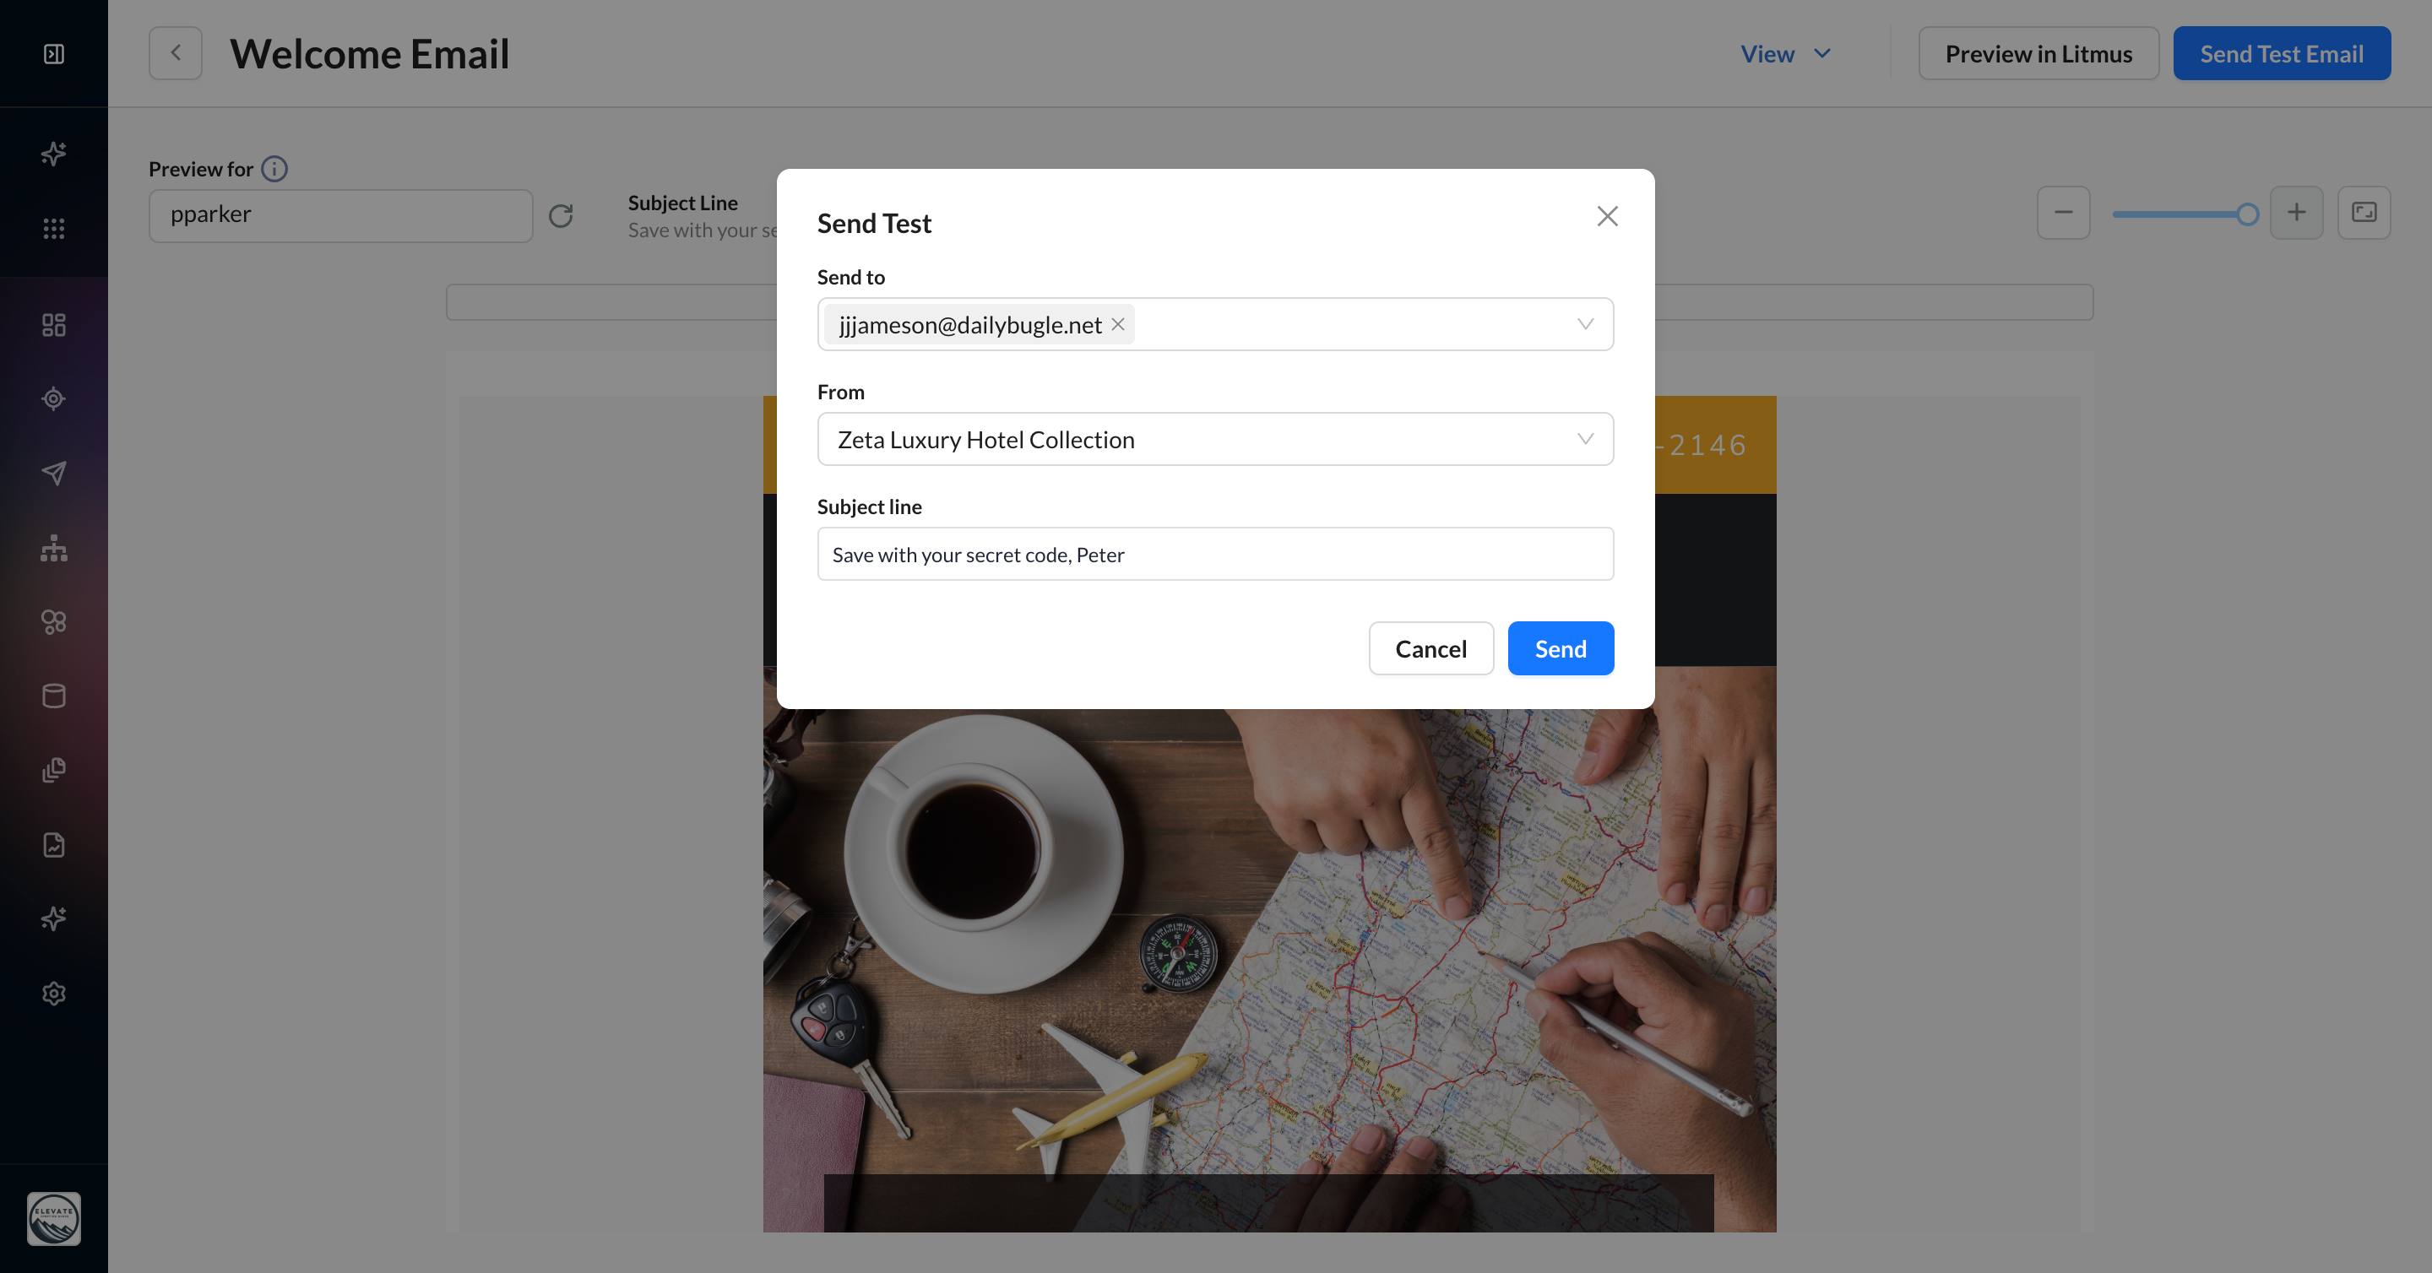Click Preview in Litmus button
Viewport: 2432px width, 1273px height.
click(2038, 54)
